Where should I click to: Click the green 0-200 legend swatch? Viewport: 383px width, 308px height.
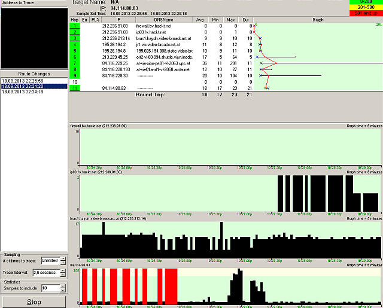(x=363, y=2)
